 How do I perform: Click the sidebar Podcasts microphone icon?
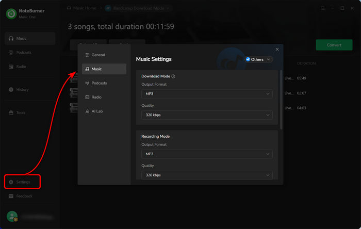point(11,53)
